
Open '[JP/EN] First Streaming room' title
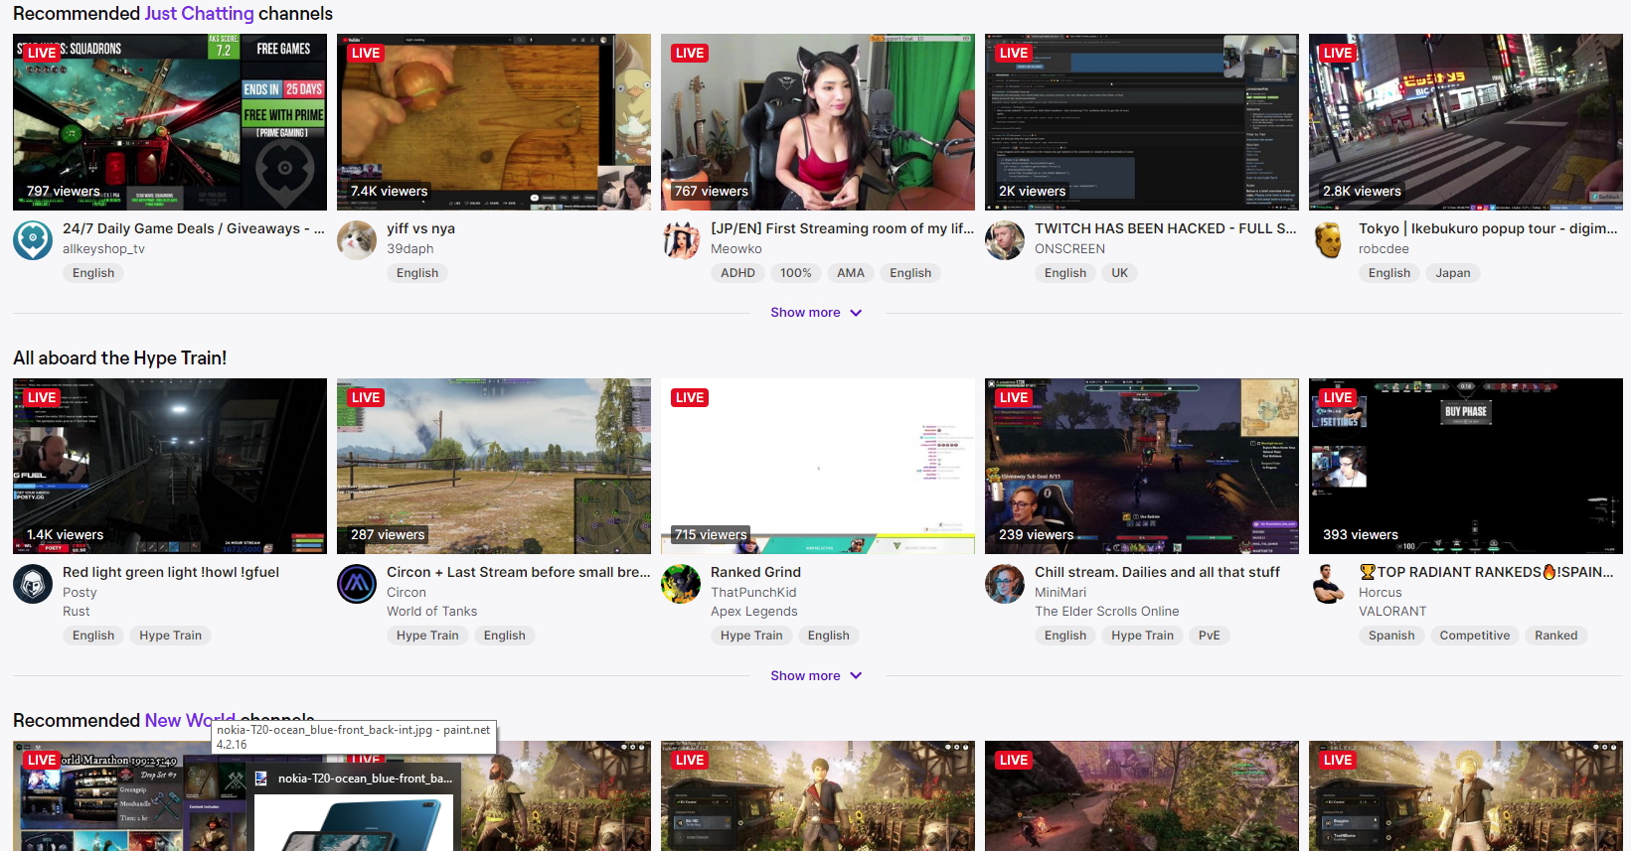[x=842, y=228]
